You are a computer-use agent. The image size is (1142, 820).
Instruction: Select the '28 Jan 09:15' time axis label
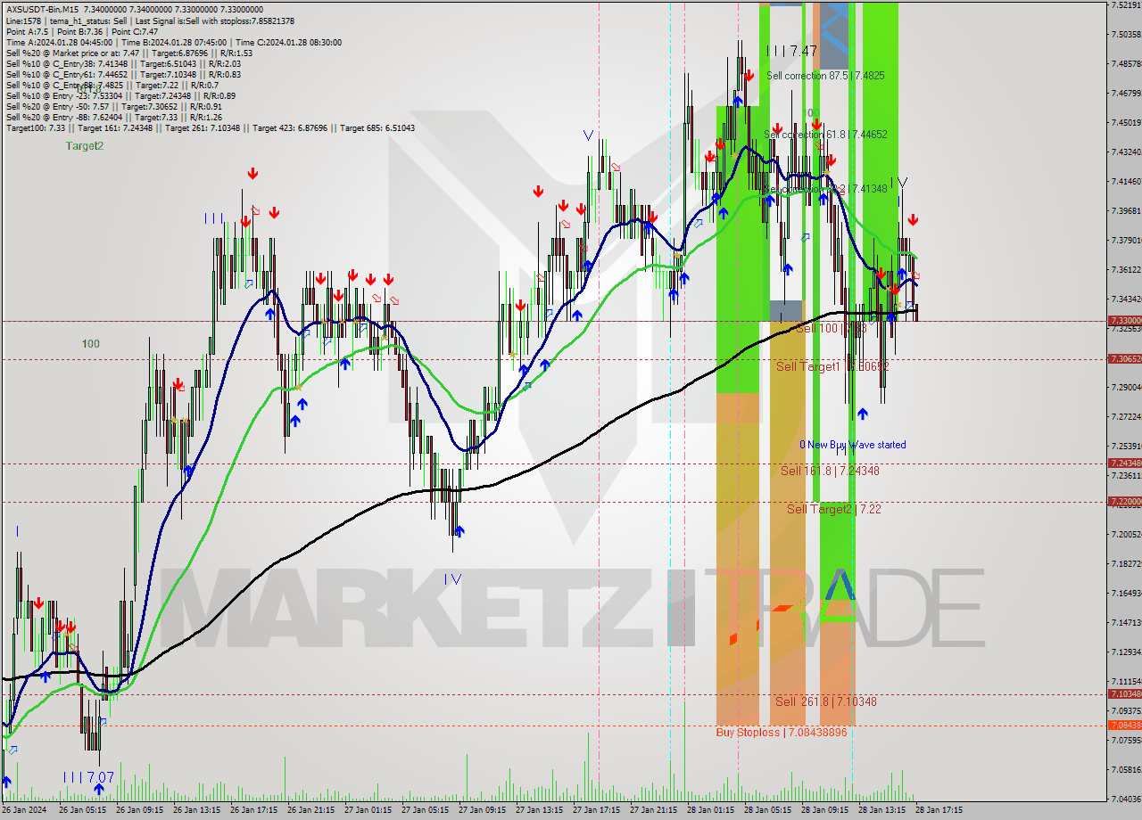tap(824, 811)
